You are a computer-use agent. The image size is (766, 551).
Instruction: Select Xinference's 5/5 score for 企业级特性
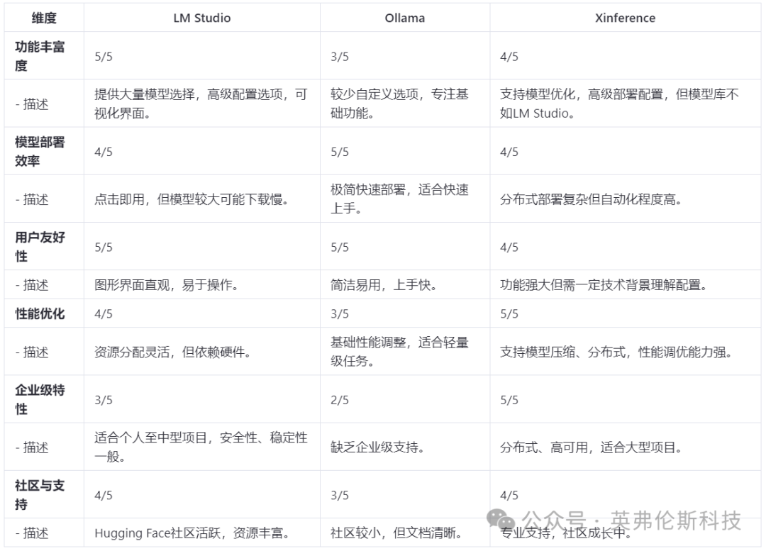[509, 400]
